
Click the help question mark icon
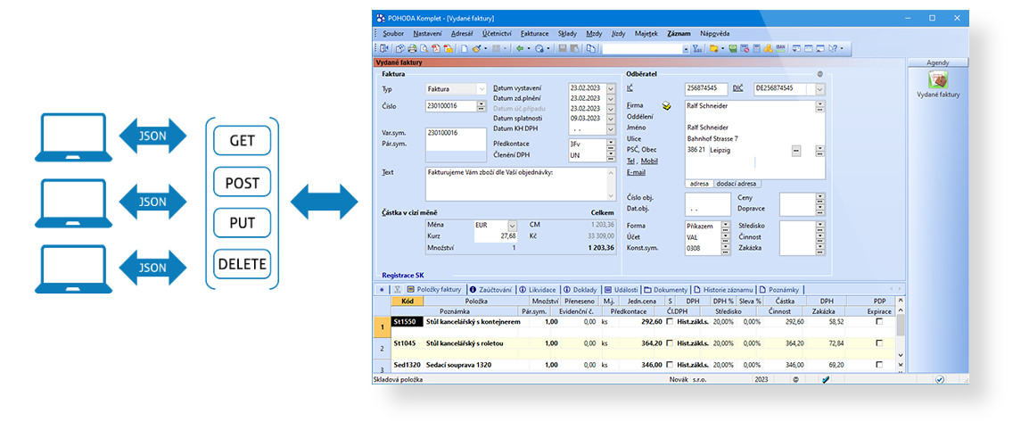(833, 48)
